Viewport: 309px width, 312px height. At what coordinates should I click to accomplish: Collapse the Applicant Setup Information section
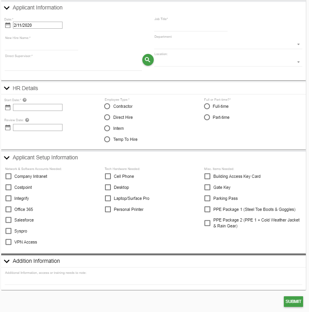click(x=7, y=157)
